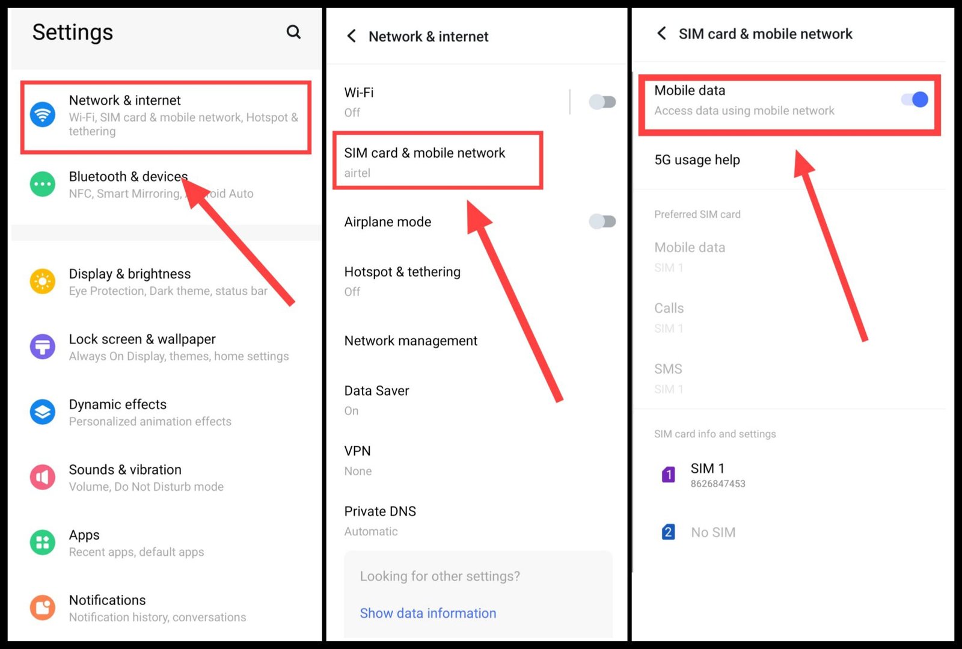Tap the pink Sounds & vibration icon
The image size is (962, 649).
[43, 478]
